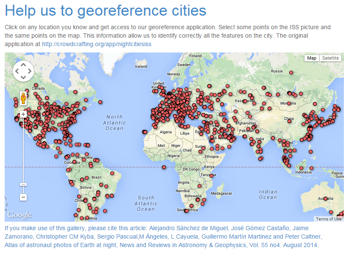Open the Terms of Use link
This screenshot has width=349, height=253.
point(328,219)
